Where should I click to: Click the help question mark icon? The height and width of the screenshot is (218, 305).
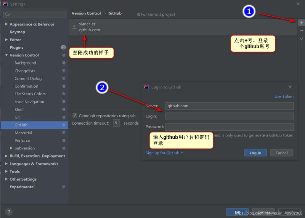(x=9, y=212)
